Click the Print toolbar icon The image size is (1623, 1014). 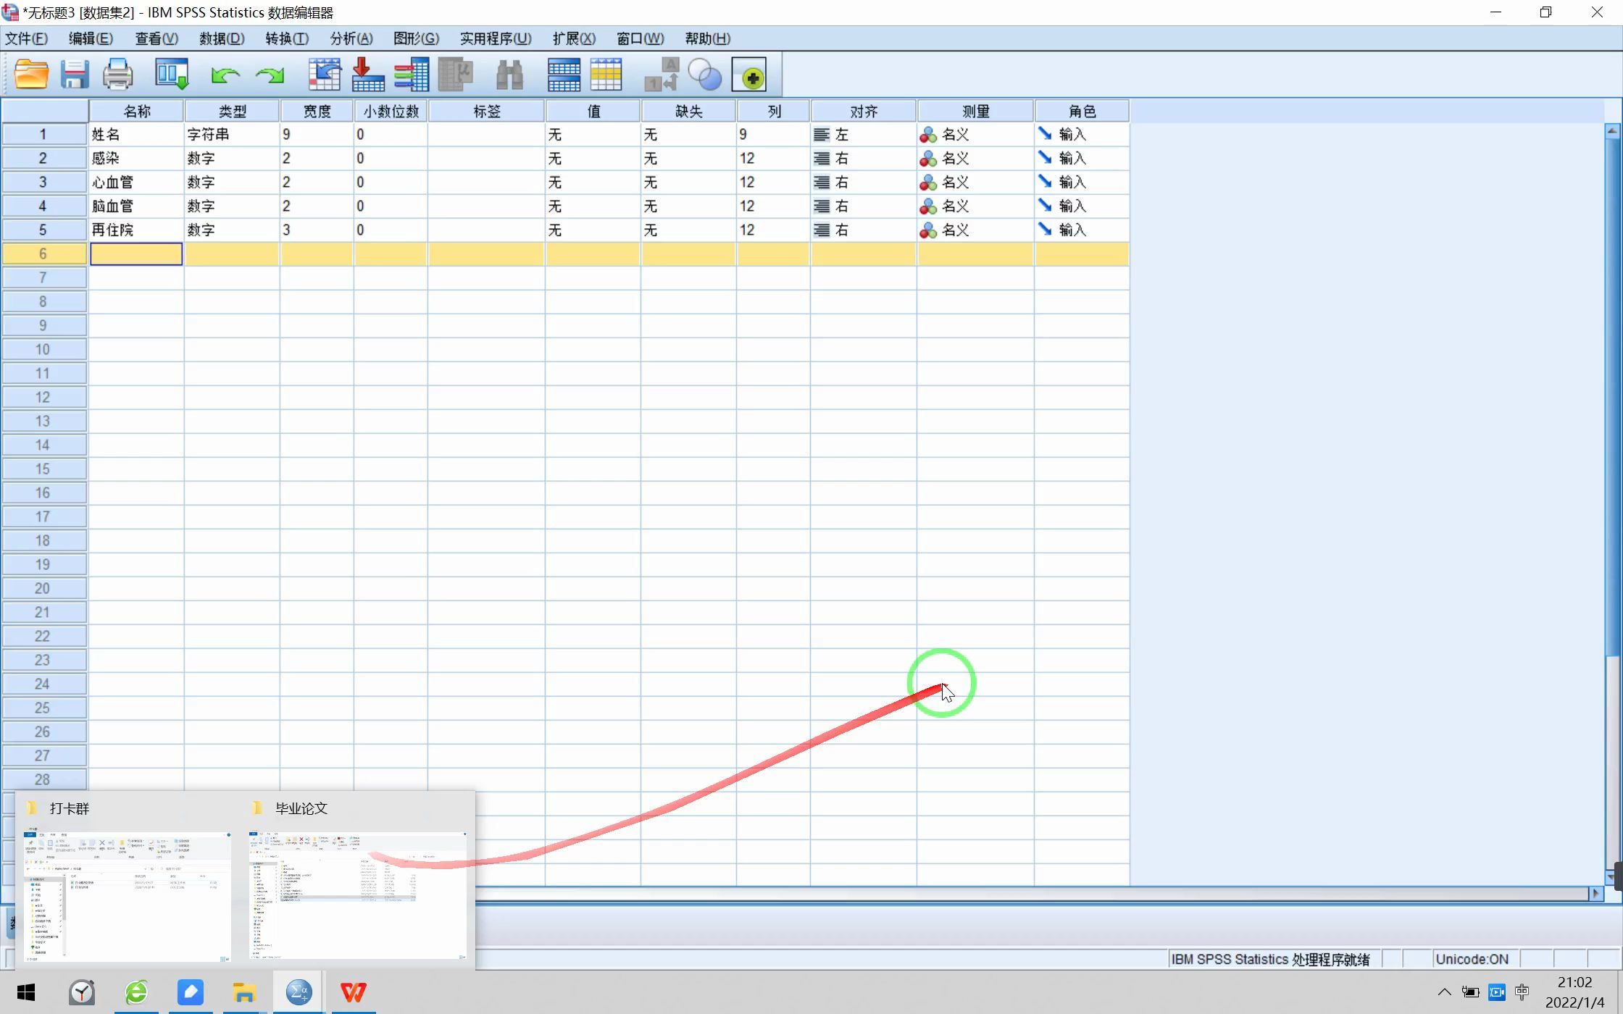pos(117,75)
